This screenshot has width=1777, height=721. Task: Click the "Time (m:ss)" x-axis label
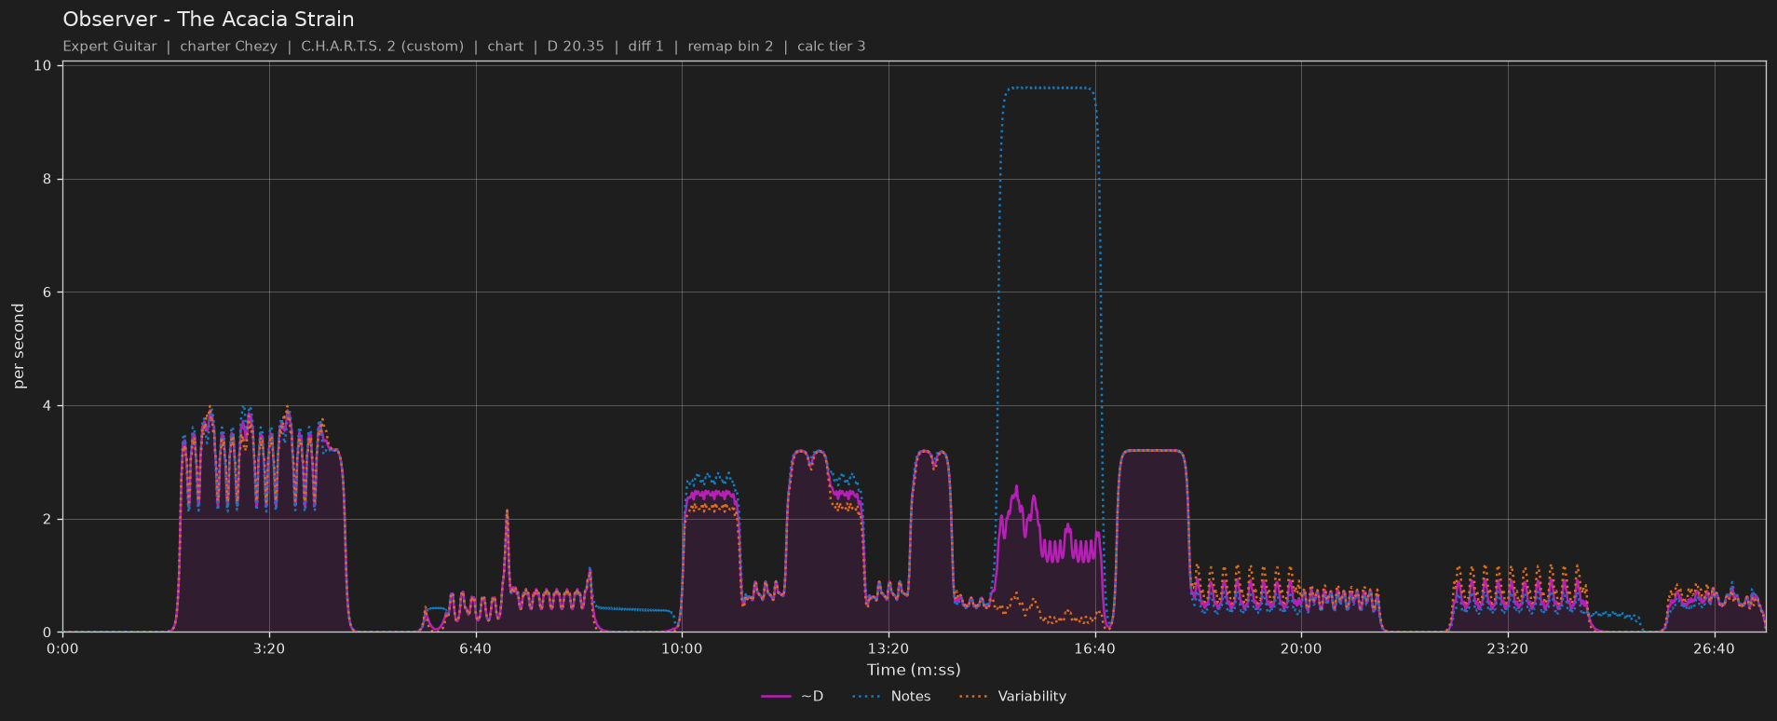click(x=914, y=670)
